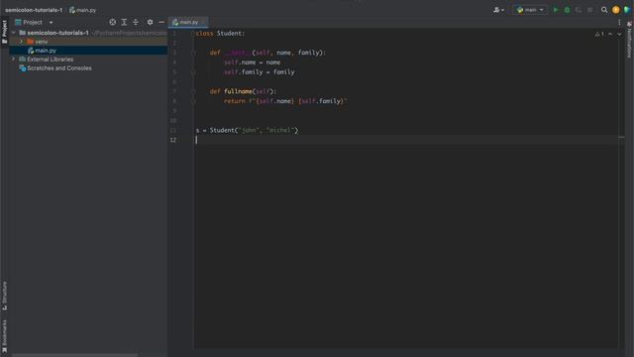Open the Code With Me user icon

[498, 10]
